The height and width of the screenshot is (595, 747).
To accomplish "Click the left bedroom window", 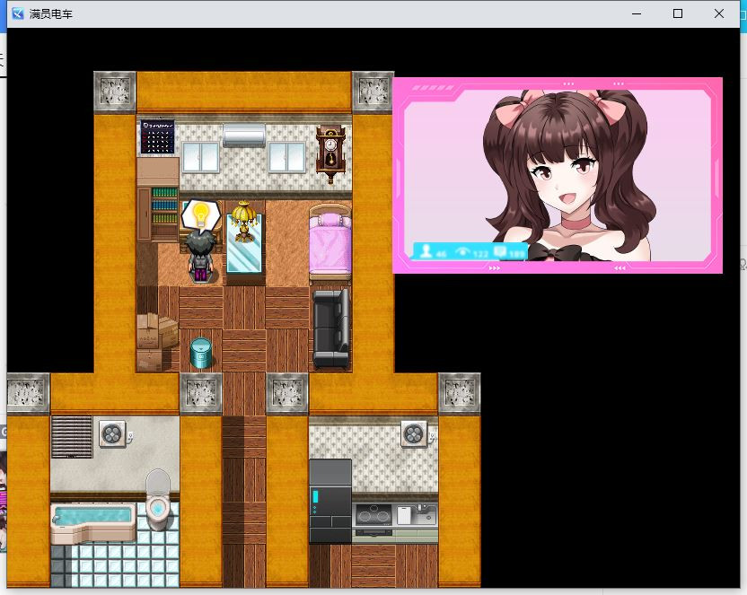I will click(x=200, y=157).
